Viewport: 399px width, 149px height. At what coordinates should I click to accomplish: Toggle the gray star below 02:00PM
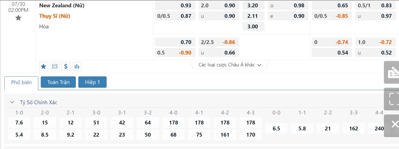click(x=18, y=18)
